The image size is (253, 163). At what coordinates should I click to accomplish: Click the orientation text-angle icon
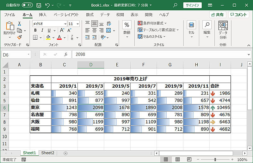click(103, 37)
